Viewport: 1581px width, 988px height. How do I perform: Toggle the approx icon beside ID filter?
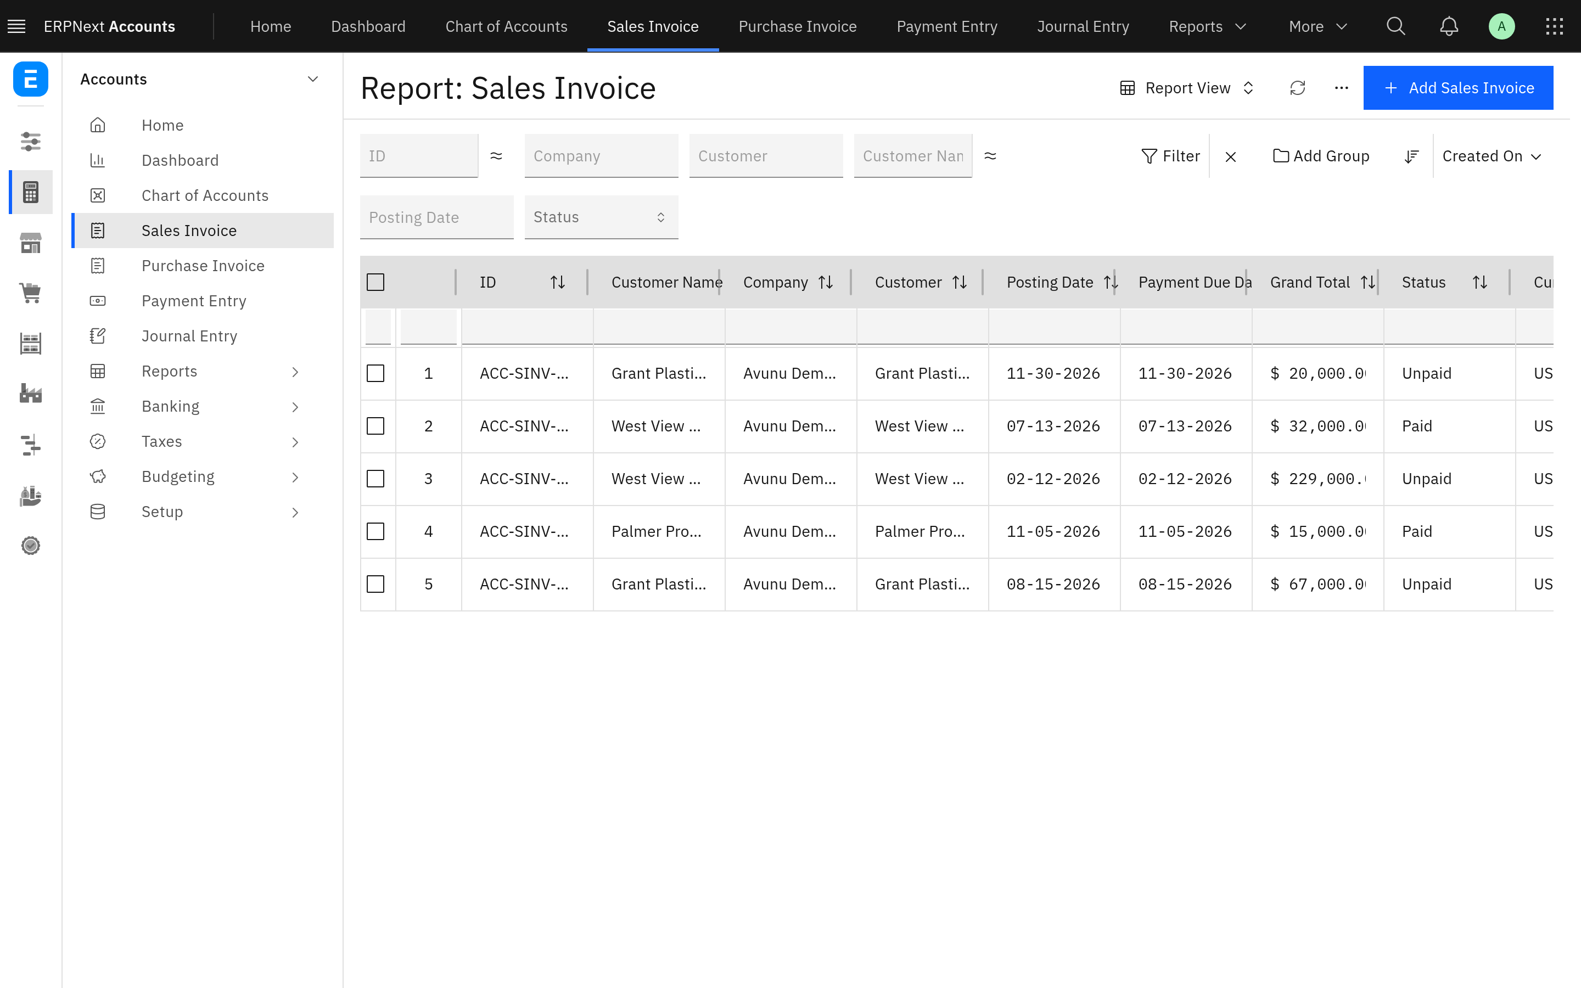[496, 155]
